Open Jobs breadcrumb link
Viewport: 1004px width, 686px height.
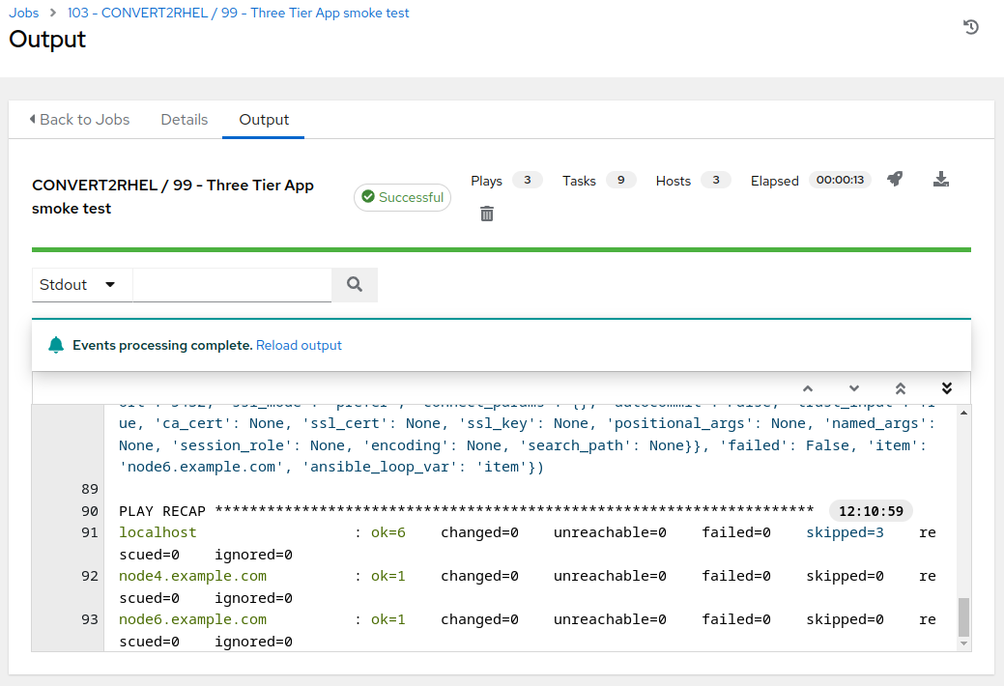click(x=24, y=13)
